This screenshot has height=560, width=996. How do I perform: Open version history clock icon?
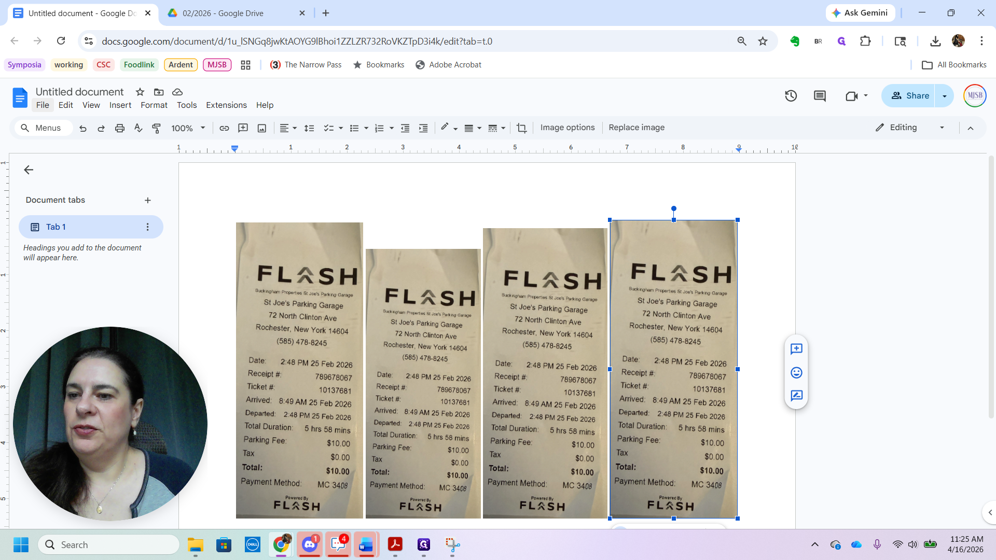point(791,96)
